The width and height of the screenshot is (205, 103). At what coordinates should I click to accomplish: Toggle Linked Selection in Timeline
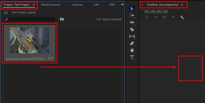[x=164, y=18]
